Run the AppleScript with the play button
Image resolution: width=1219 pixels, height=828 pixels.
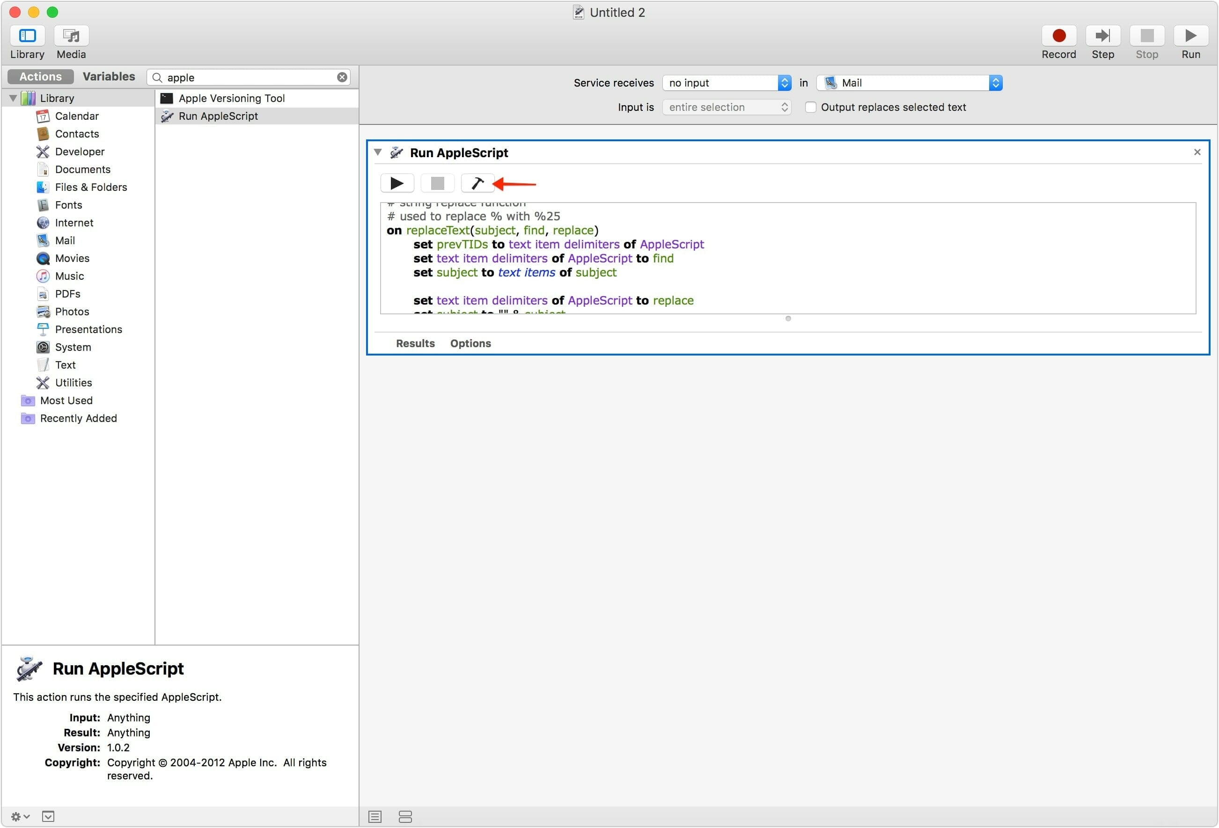pos(397,183)
